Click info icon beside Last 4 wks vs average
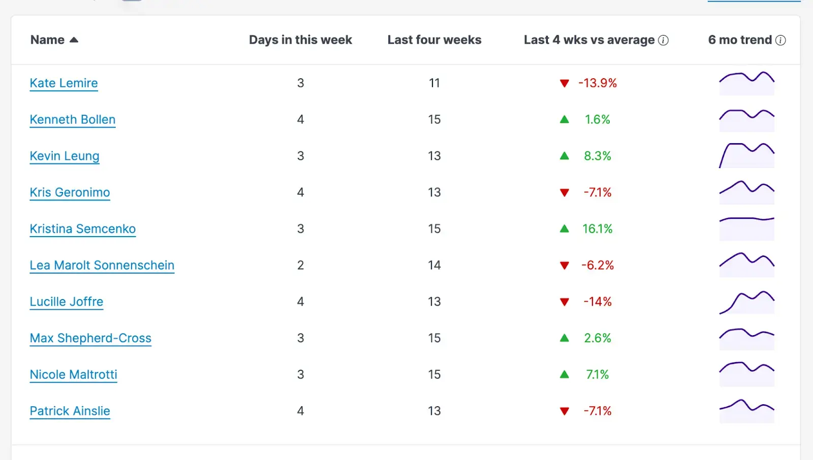 coord(663,40)
